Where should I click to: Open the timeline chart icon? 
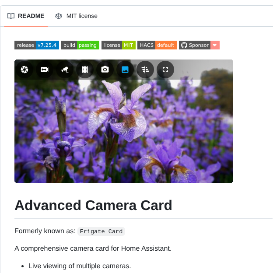coord(145,70)
